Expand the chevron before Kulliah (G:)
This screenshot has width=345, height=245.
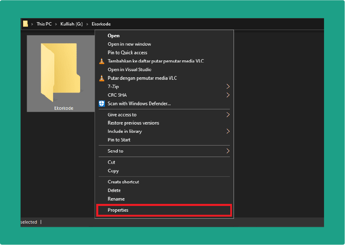(x=56, y=24)
